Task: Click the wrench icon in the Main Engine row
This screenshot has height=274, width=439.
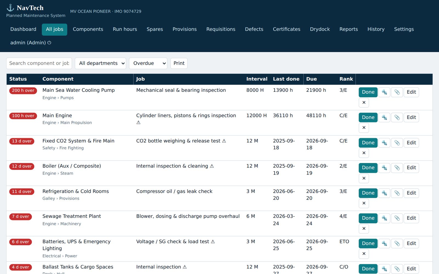Action: click(x=384, y=117)
